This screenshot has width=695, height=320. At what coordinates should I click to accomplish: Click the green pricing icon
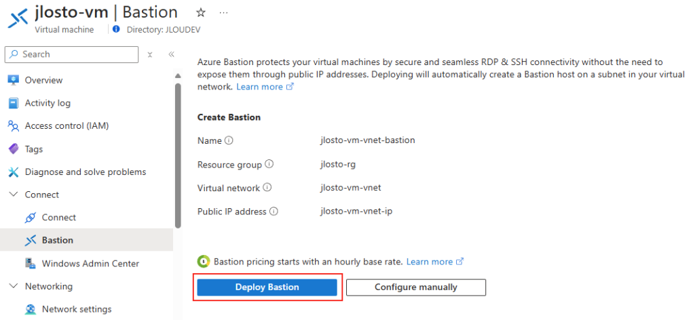coord(204,262)
